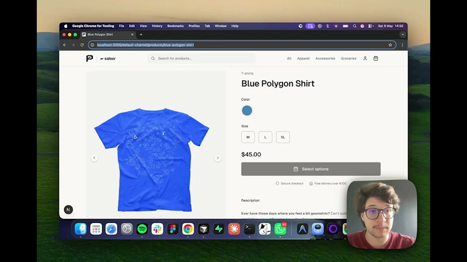Open the History menu
This screenshot has height=262, width=467.
(157, 26)
